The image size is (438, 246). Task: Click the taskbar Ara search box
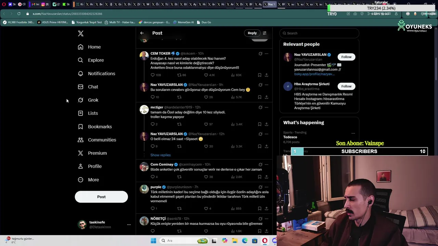click(x=185, y=241)
